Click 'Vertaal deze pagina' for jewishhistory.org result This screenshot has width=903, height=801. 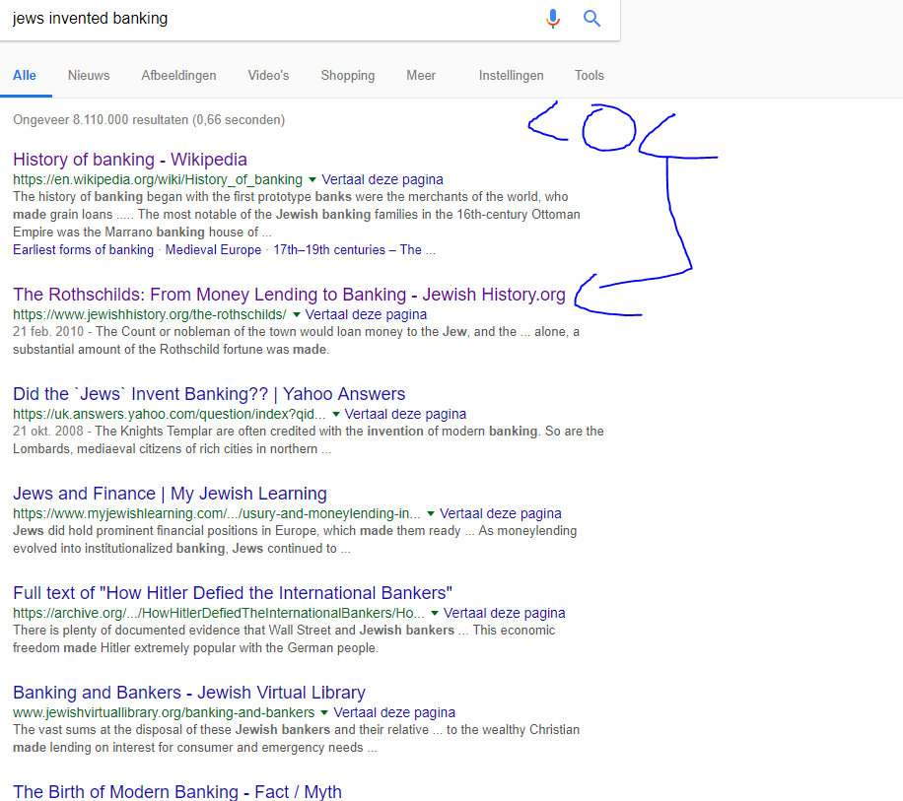point(367,314)
